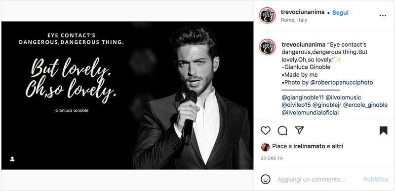Open emoji picker smiley icon

[x=266, y=180]
